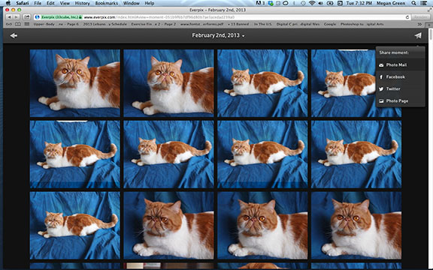Share moment to Twitter
433x270 pixels.
[400, 88]
